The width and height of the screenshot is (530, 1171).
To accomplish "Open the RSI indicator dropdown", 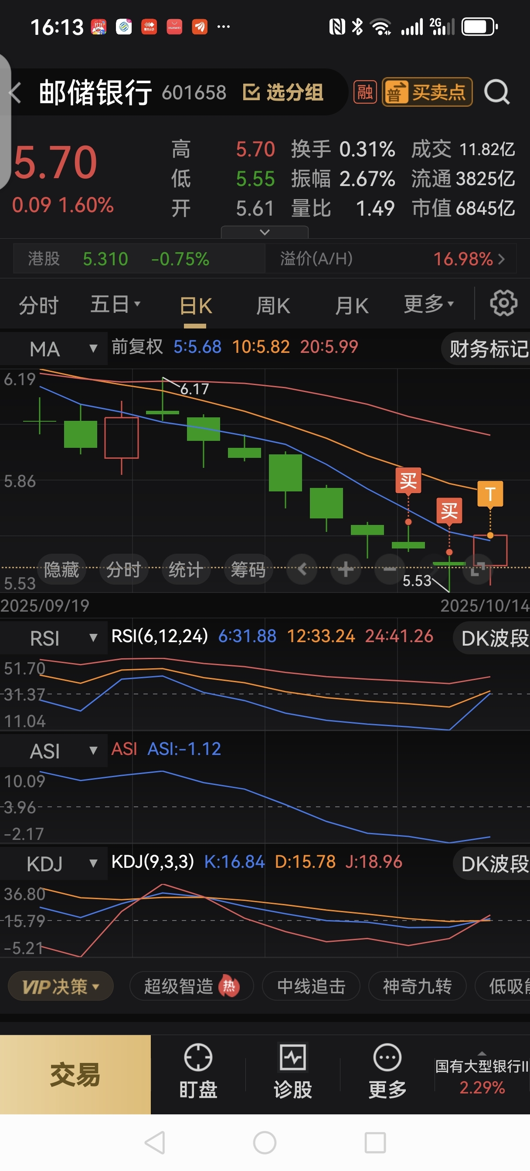I will [x=54, y=638].
